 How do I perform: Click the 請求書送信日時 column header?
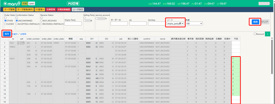(x=178, y=39)
